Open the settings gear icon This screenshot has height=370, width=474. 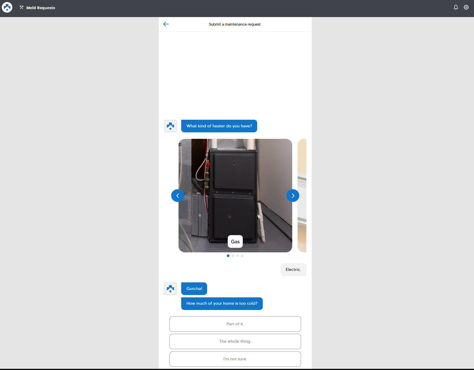point(466,7)
